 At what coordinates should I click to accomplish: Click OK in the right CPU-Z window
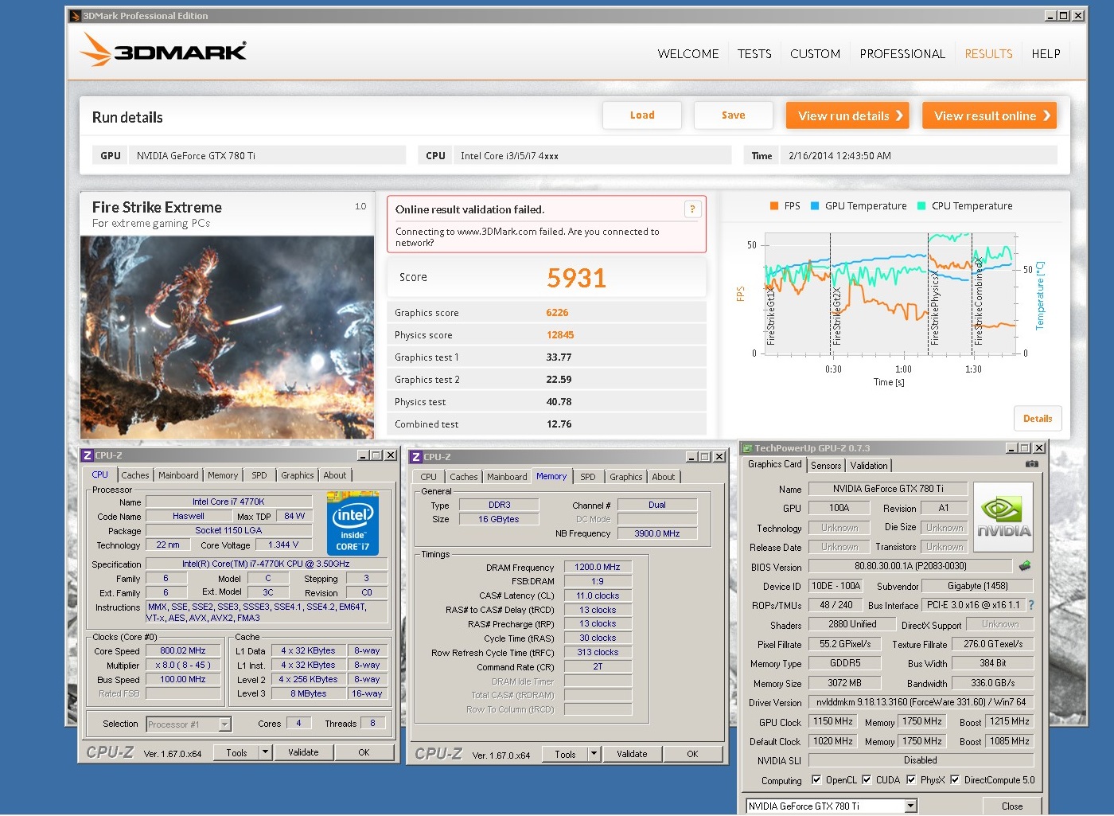692,754
